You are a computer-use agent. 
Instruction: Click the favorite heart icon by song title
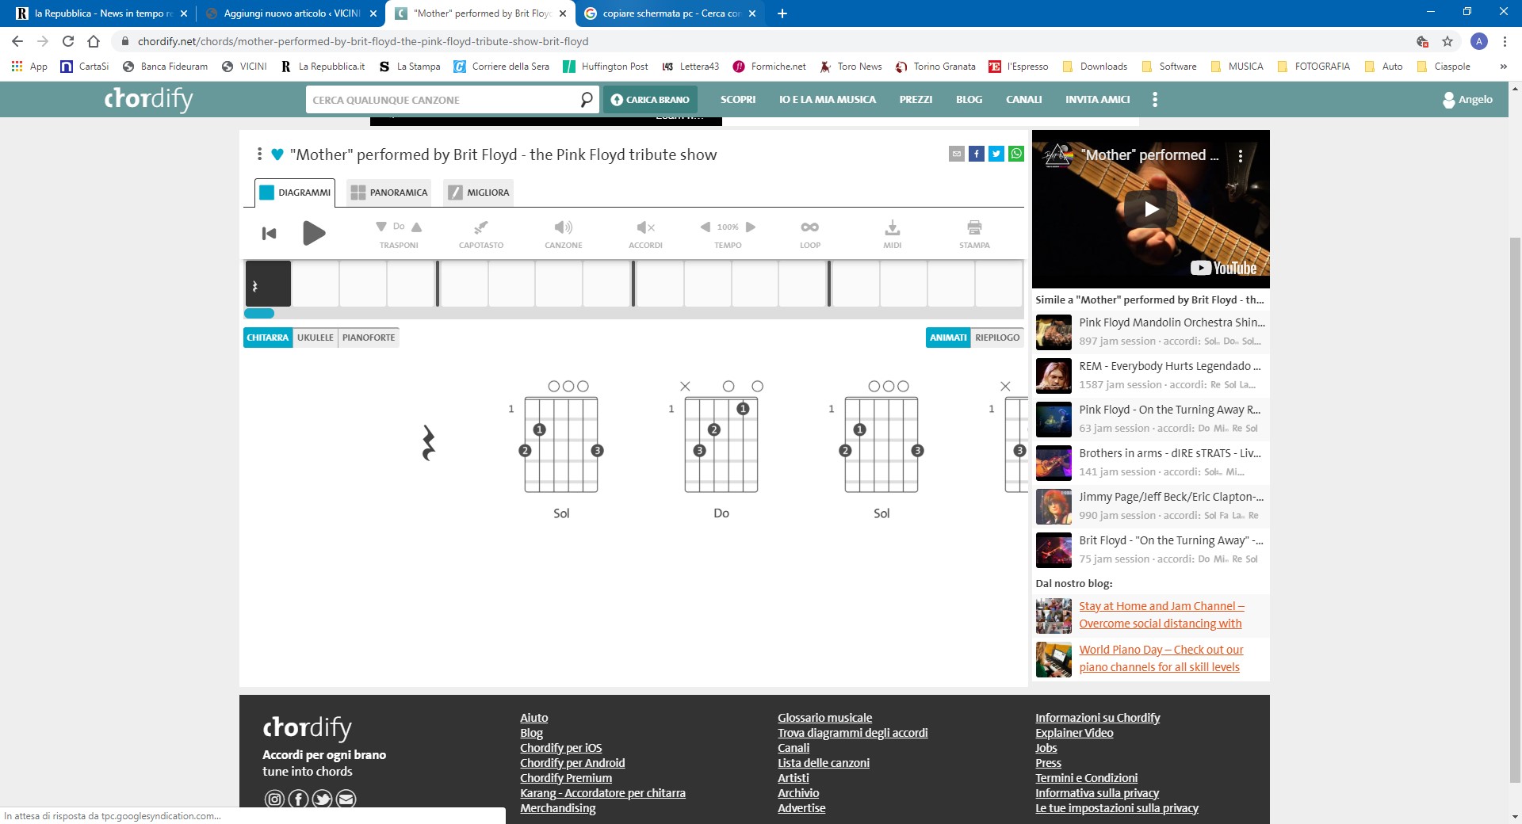277,154
